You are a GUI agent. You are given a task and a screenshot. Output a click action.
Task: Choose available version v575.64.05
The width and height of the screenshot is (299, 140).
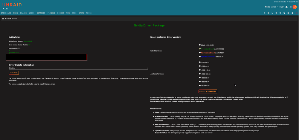200,85
